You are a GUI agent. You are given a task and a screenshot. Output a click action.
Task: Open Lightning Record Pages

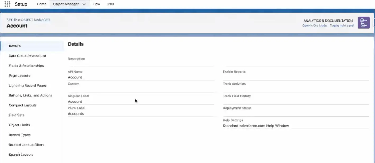coord(28,85)
